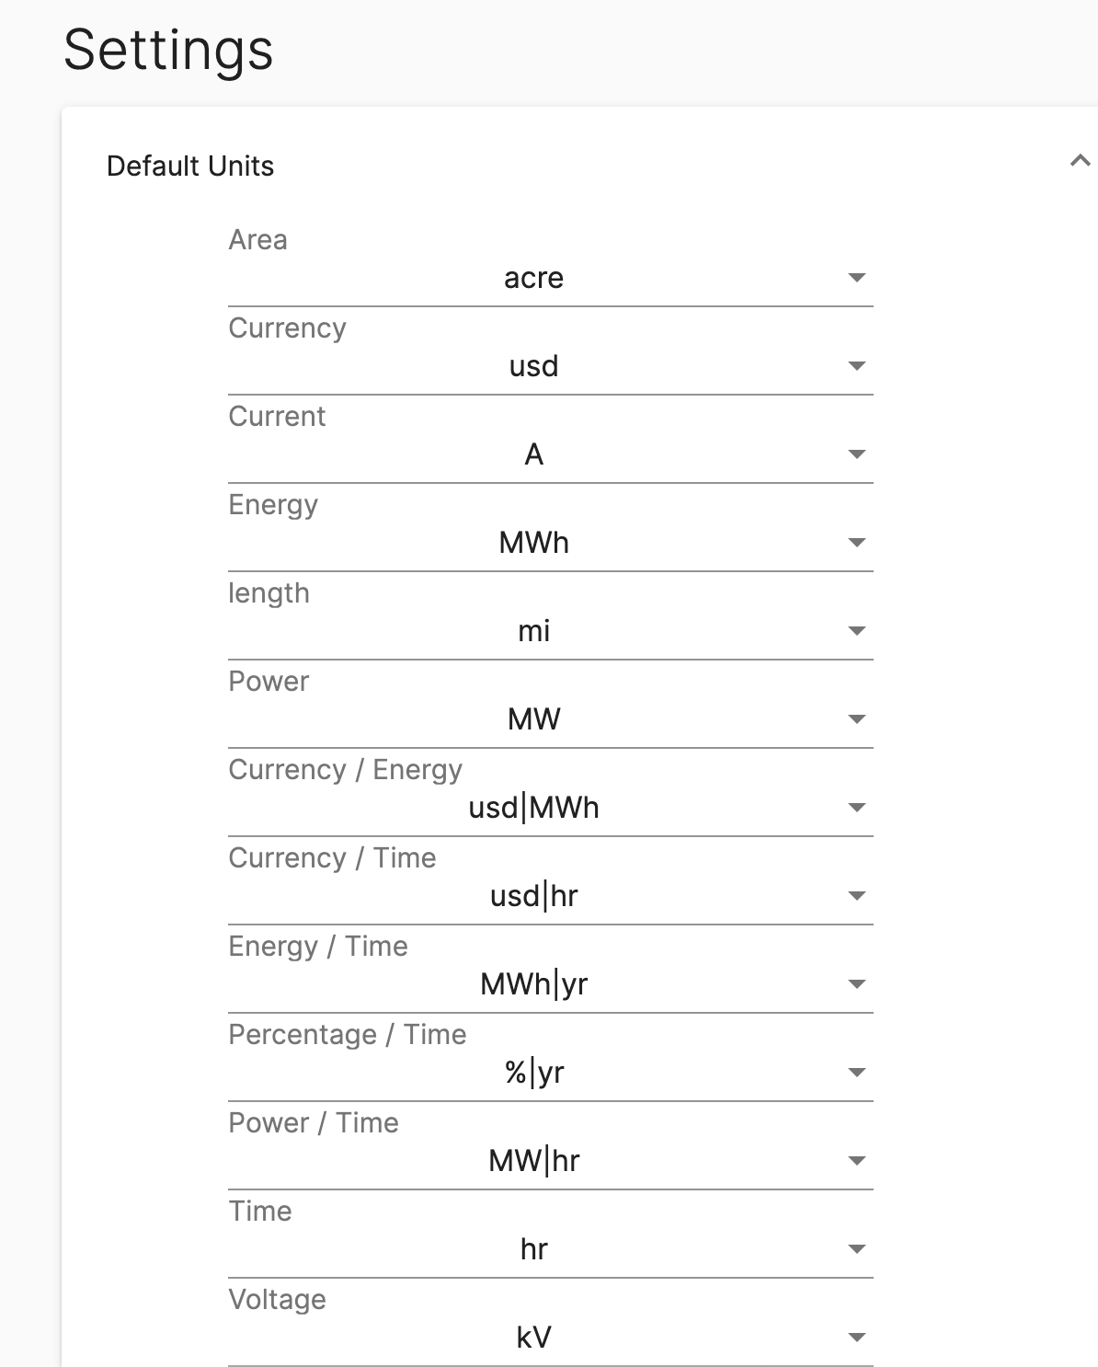
Task: Open the Power unit dropdown showing MW
Action: pyautogui.click(x=550, y=718)
